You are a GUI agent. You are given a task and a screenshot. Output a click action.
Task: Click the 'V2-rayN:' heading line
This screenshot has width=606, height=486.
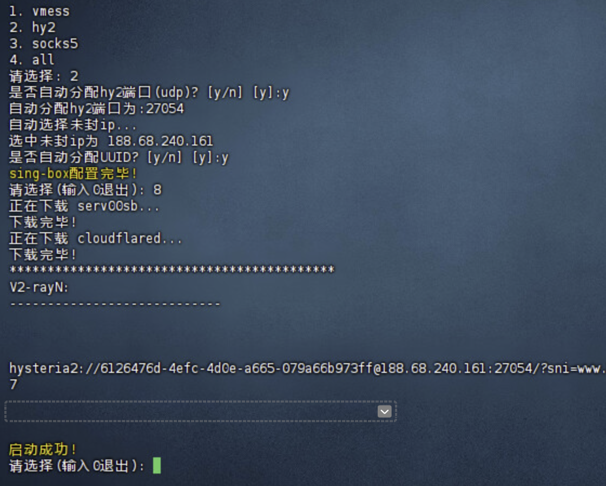click(x=39, y=287)
